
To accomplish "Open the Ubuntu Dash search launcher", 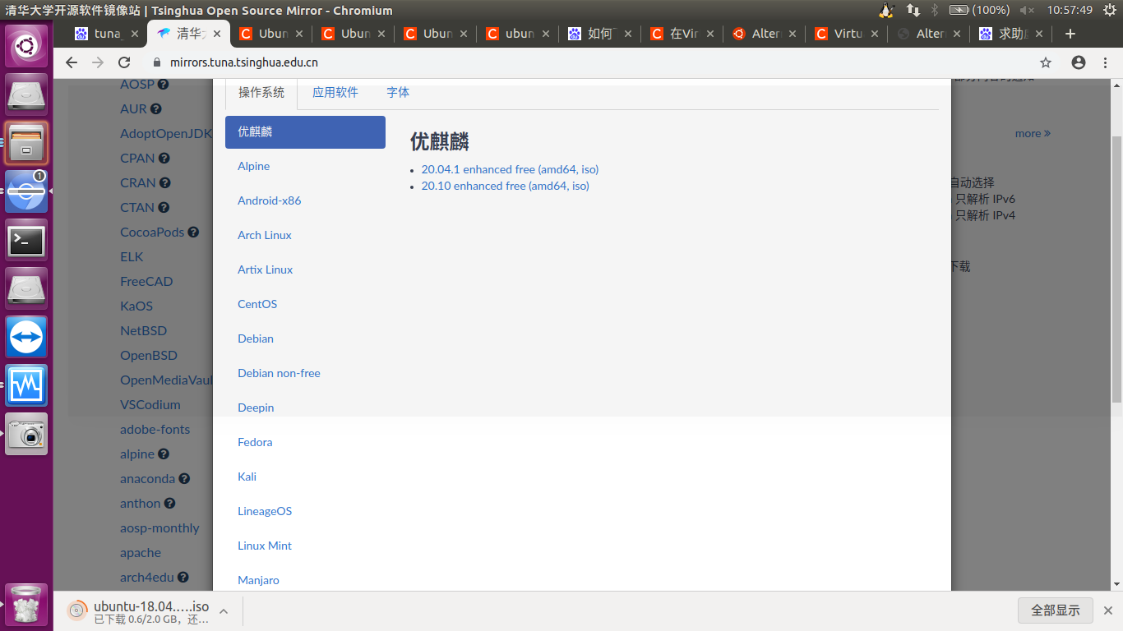I will (26, 46).
